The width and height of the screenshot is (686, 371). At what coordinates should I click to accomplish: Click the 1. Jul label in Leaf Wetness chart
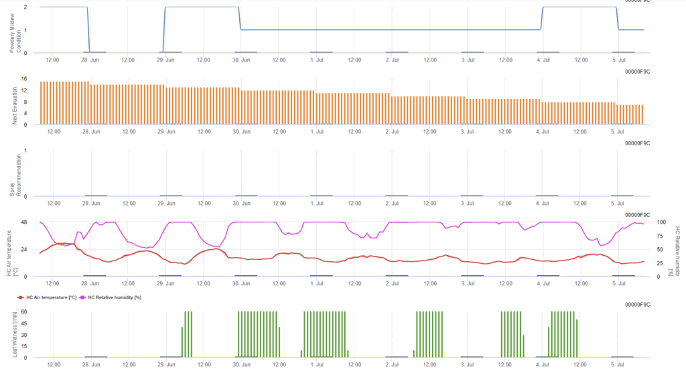pyautogui.click(x=316, y=364)
